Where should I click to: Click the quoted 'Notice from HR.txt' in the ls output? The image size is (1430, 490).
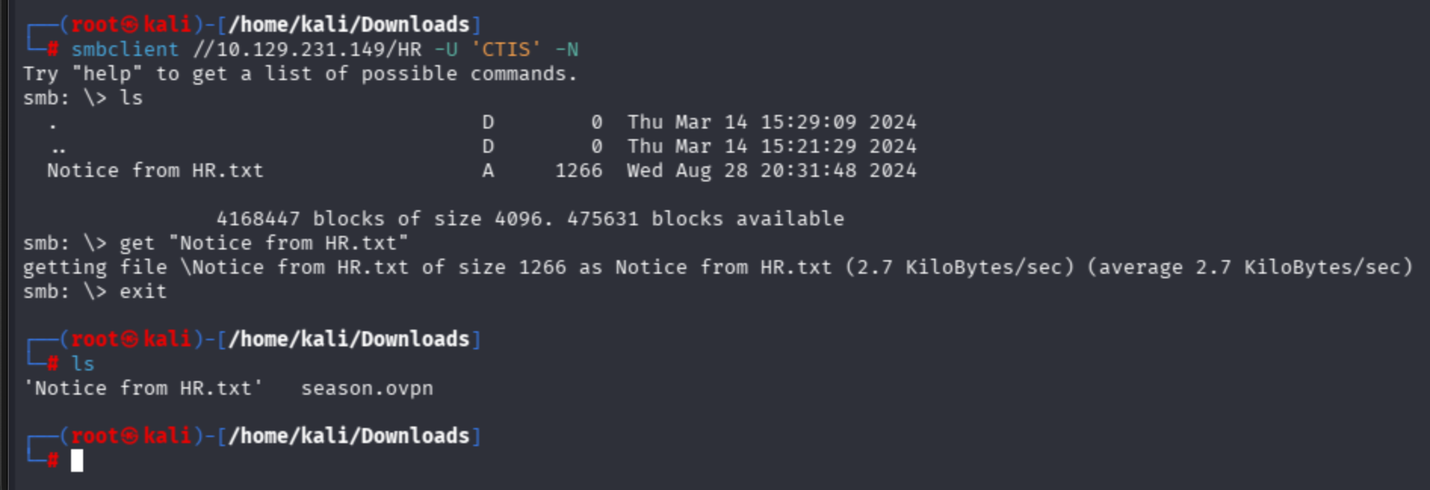click(x=143, y=389)
